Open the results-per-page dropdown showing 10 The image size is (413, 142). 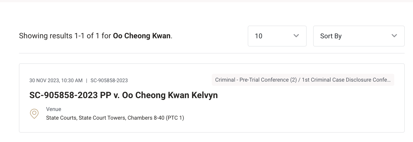pyautogui.click(x=277, y=36)
